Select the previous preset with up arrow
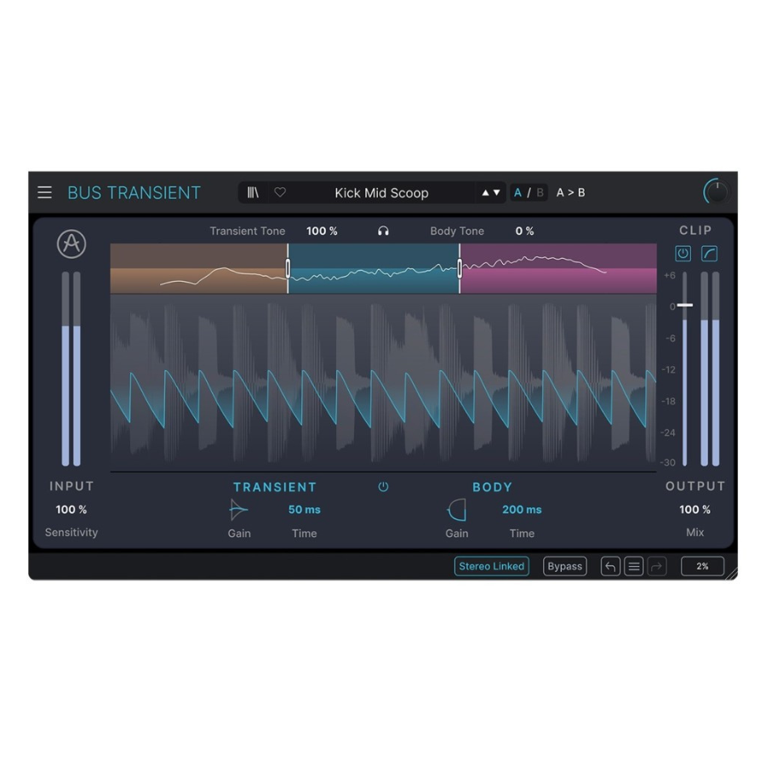Image resolution: width=766 pixels, height=766 pixels. point(486,193)
